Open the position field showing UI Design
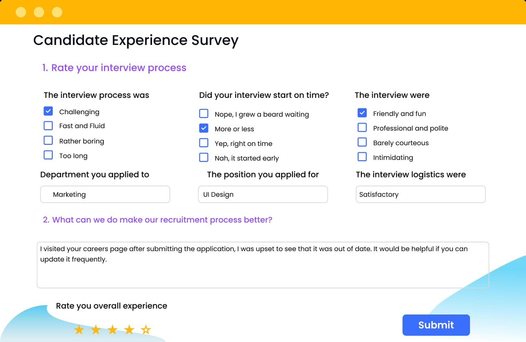Image resolution: width=526 pixels, height=342 pixels. (263, 194)
